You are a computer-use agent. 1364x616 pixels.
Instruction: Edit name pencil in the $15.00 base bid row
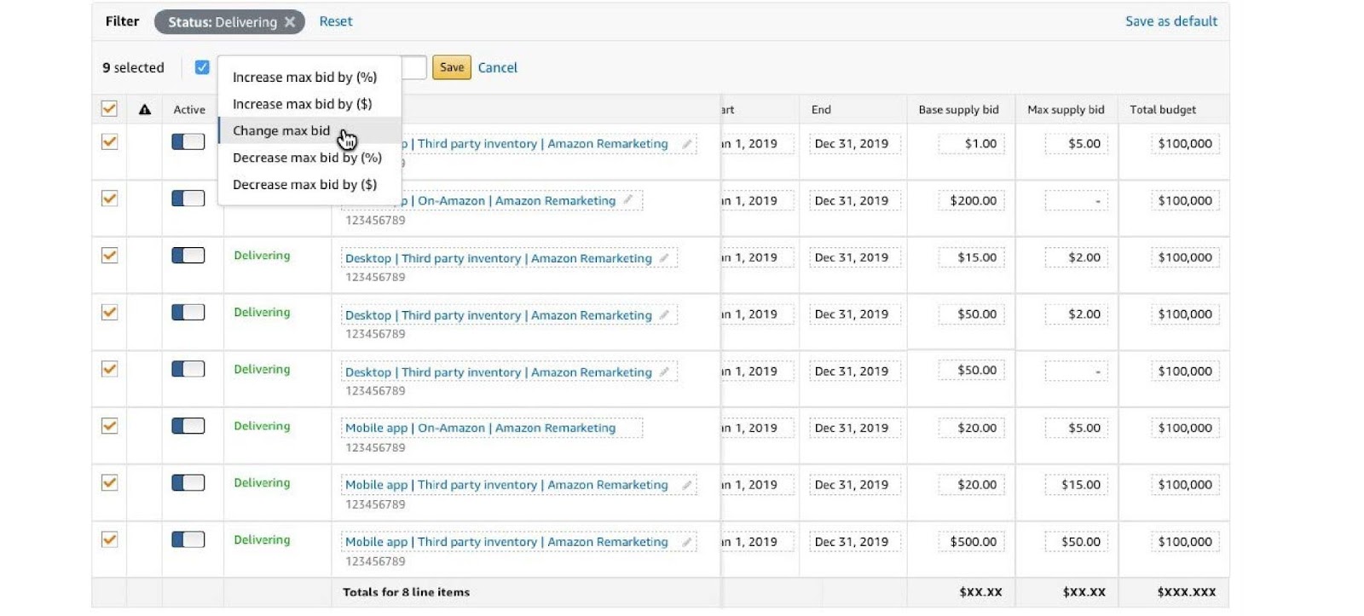664,257
